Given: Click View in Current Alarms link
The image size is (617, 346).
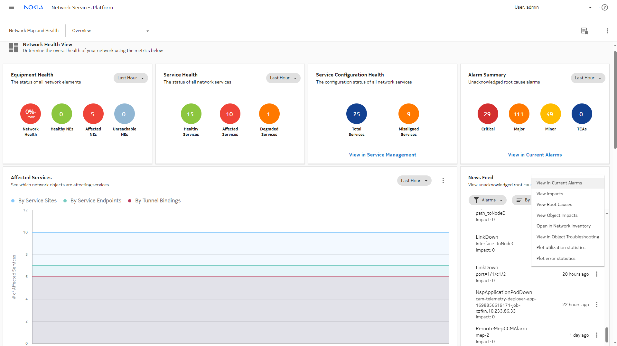Looking at the screenshot, I should coord(535,155).
